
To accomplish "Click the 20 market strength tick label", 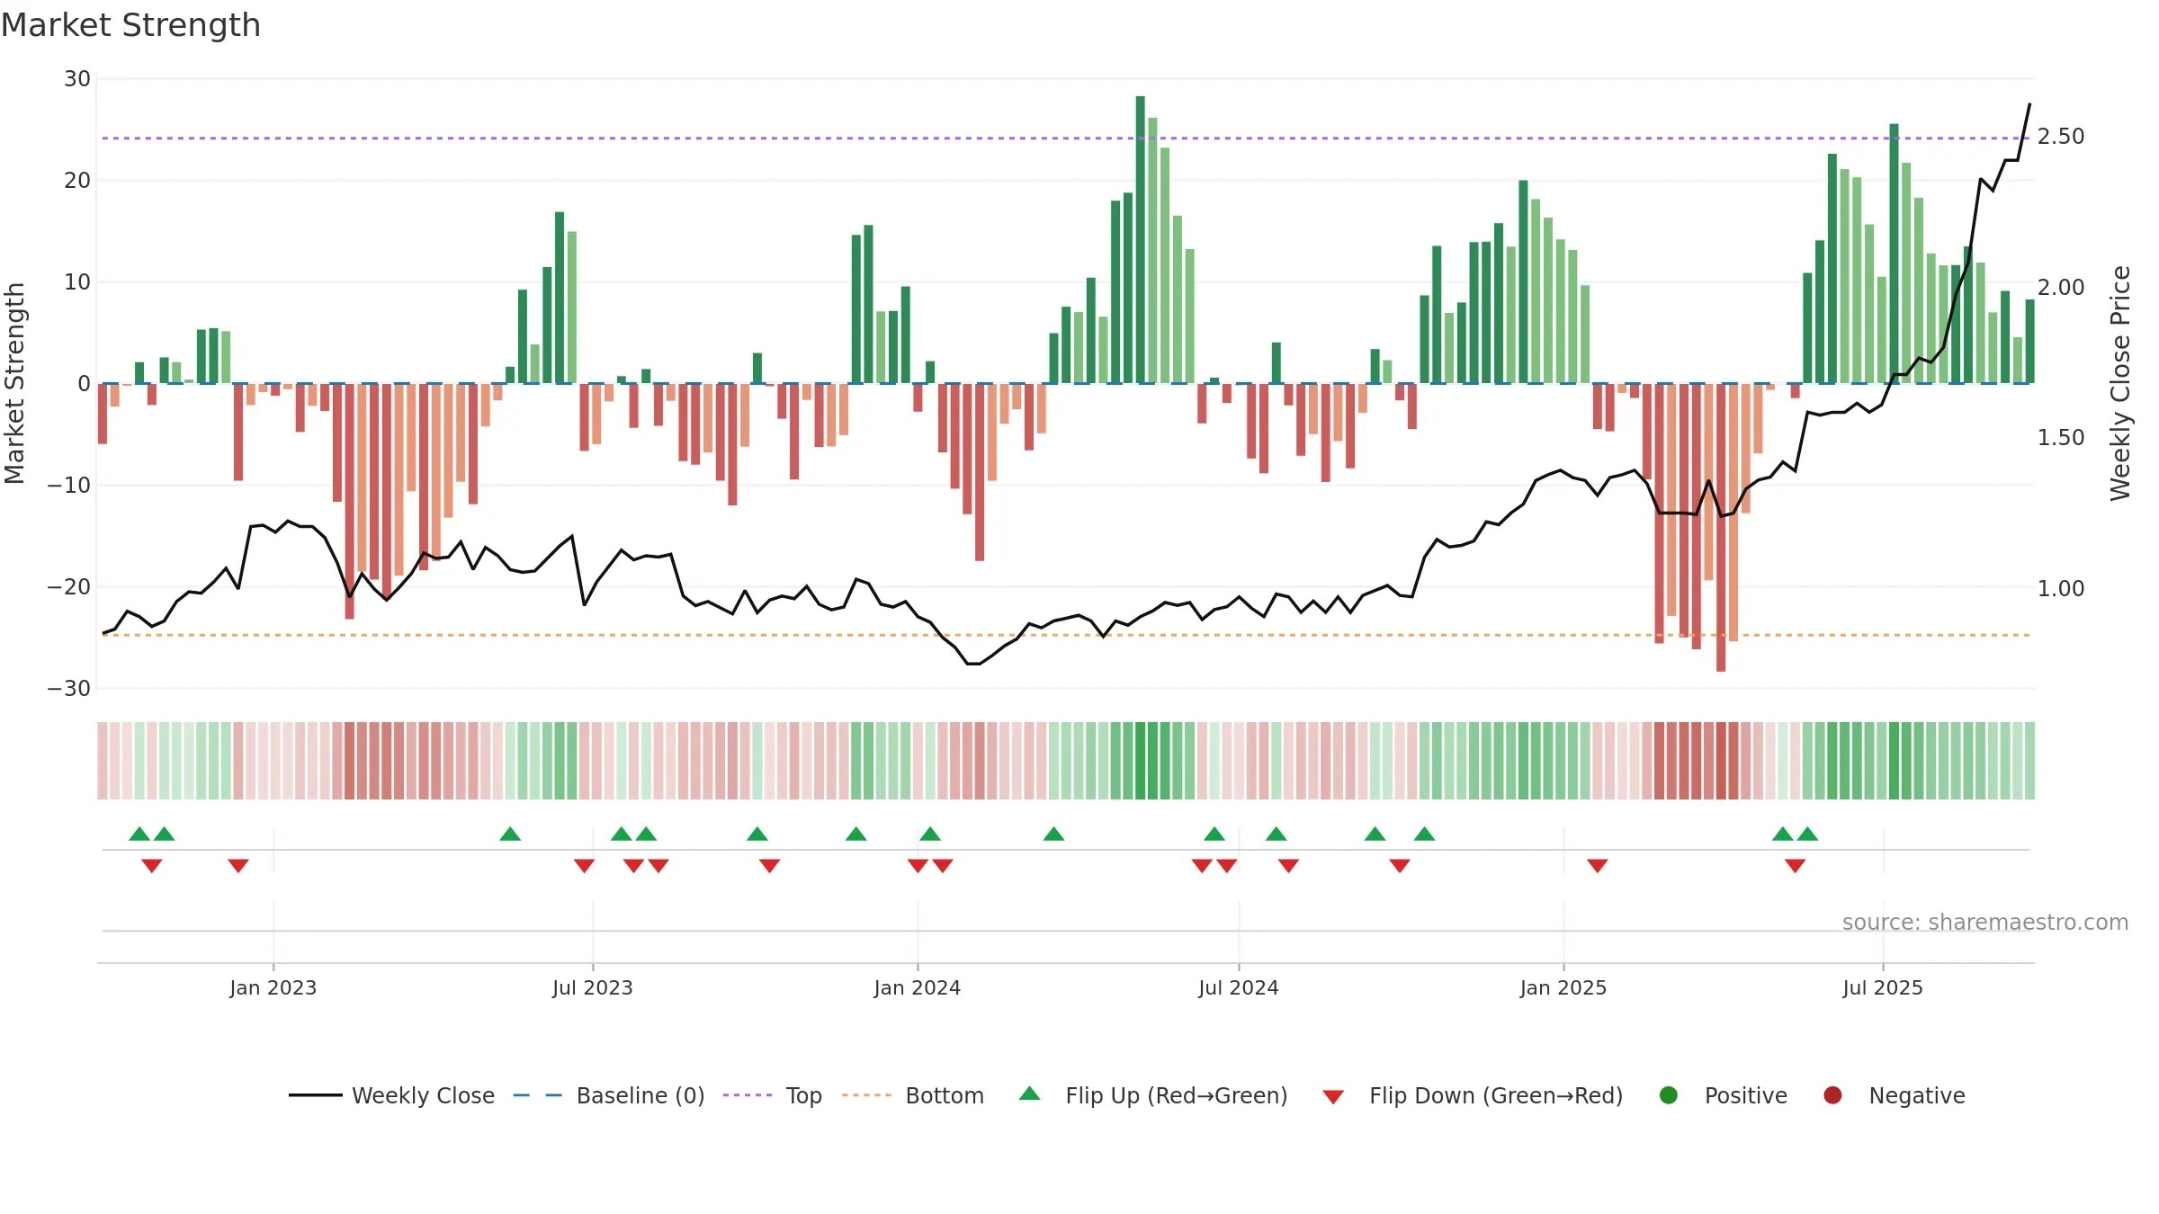I will click(x=77, y=181).
